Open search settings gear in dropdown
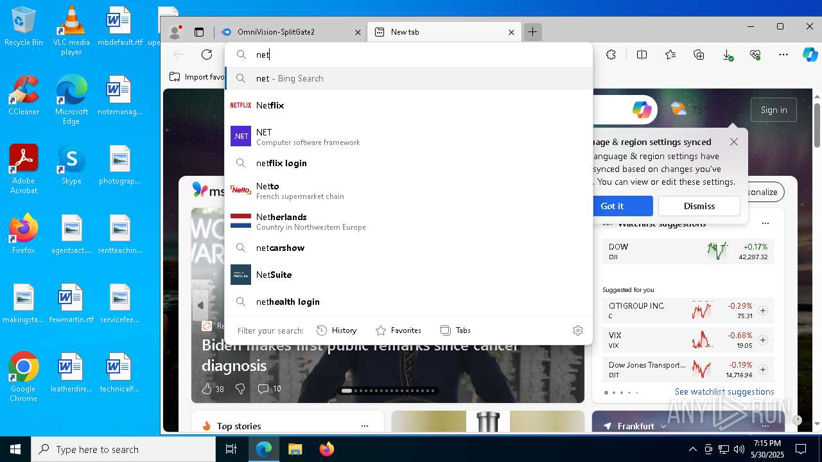The height and width of the screenshot is (462, 822). 578,330
